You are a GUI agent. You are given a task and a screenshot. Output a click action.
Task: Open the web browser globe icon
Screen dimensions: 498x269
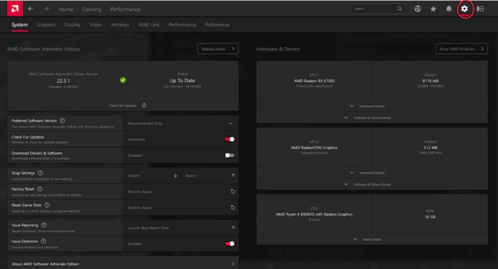click(x=418, y=9)
